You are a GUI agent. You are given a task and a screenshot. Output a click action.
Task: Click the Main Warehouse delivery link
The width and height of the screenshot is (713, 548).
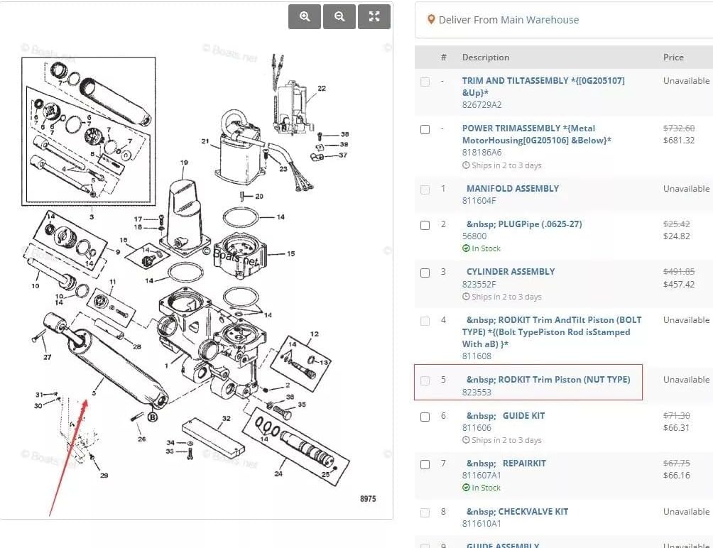point(540,20)
